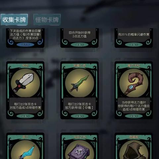Click the 女巫之书 card title banner
This screenshot has height=159, width=159.
[x=79, y=137]
